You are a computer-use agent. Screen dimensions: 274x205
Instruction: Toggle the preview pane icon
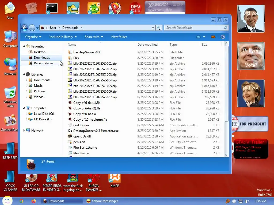[213, 37]
